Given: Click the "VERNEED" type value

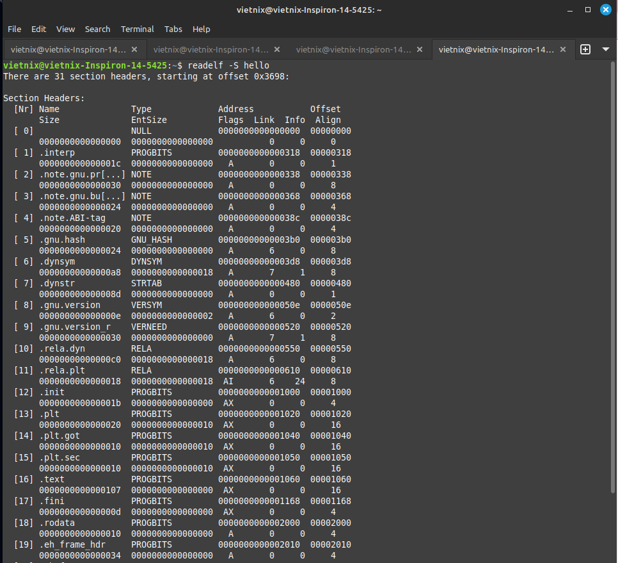Looking at the screenshot, I should point(149,327).
